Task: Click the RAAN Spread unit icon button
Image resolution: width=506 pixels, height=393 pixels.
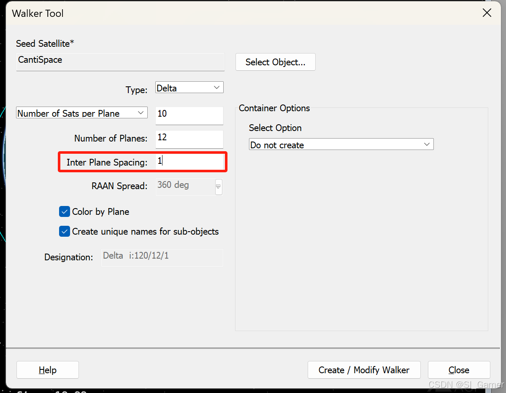Action: [x=219, y=187]
